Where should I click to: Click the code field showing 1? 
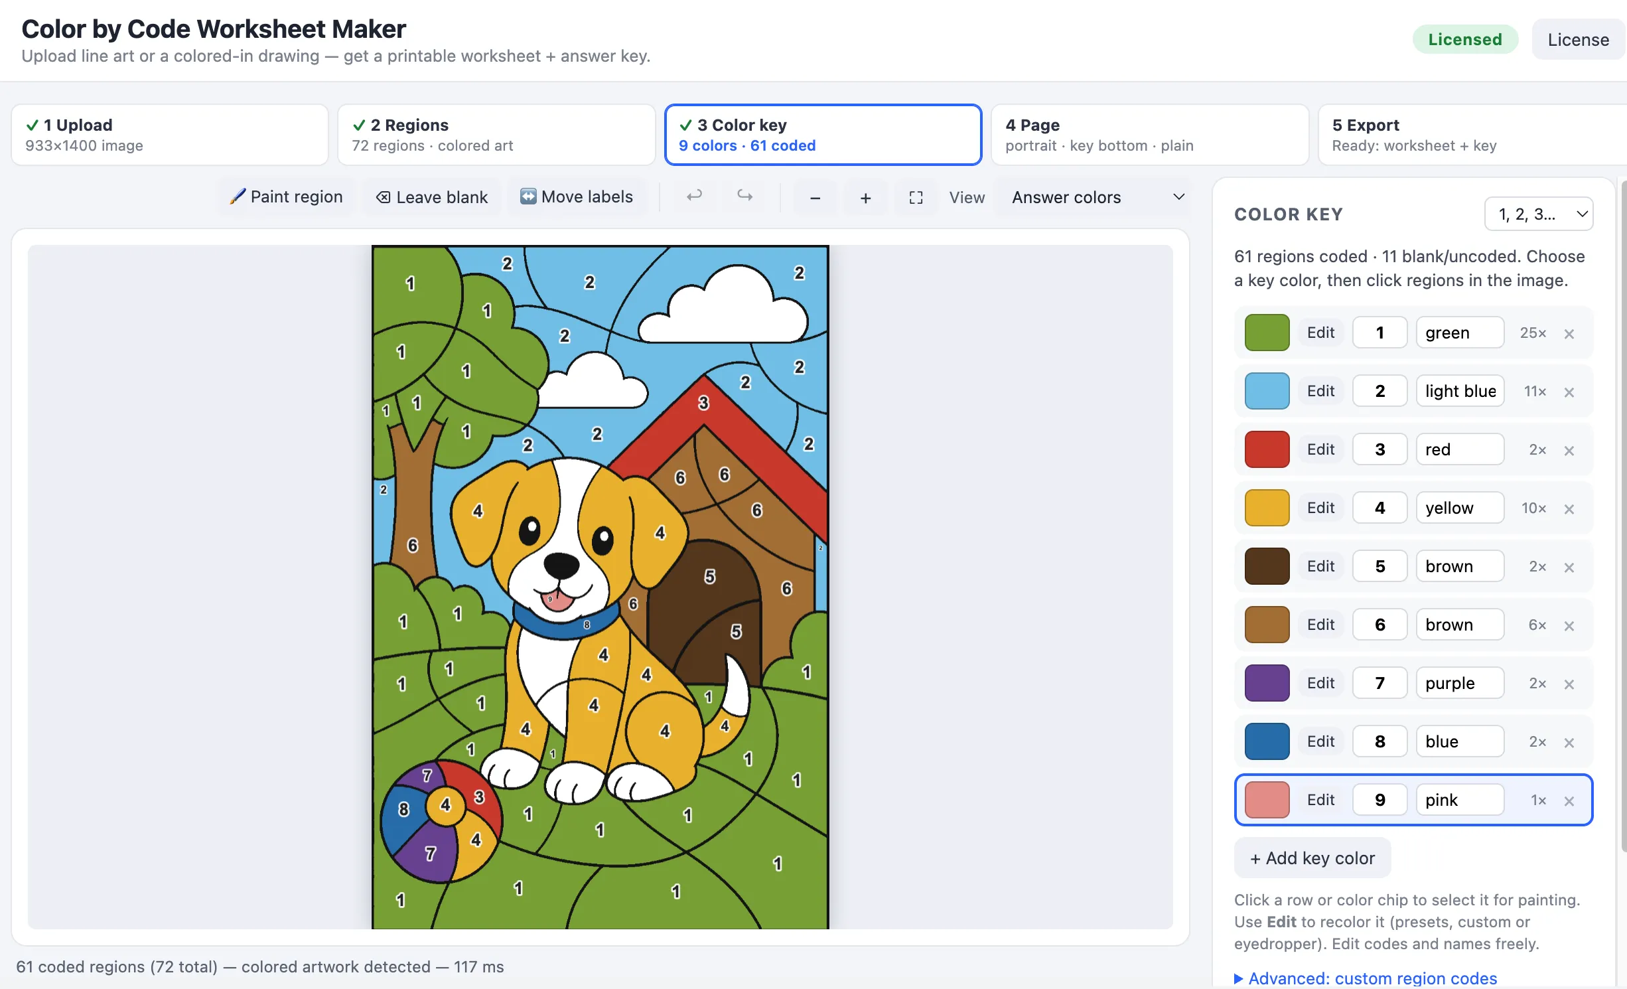[x=1380, y=333]
